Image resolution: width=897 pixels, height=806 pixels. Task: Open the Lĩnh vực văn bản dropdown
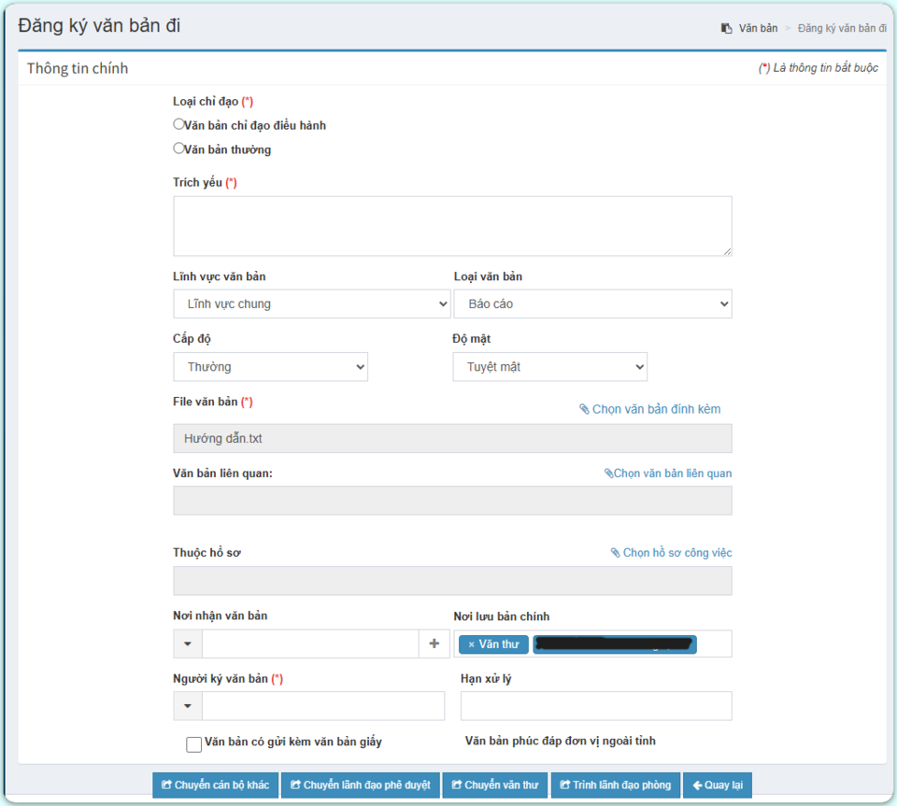click(x=311, y=304)
